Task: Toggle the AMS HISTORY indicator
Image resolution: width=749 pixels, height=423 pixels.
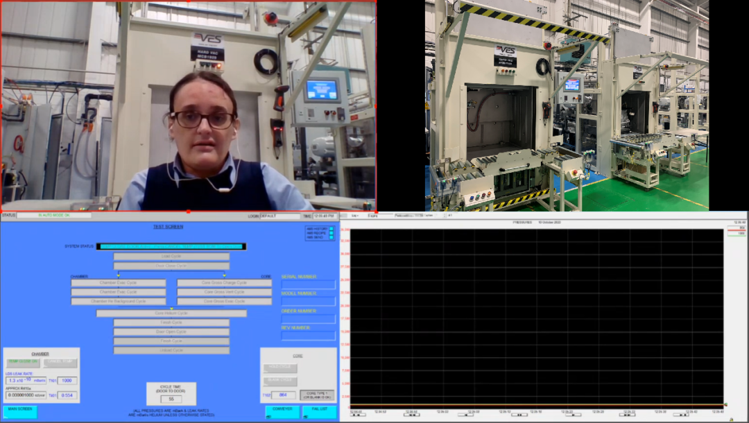Action: pyautogui.click(x=332, y=228)
